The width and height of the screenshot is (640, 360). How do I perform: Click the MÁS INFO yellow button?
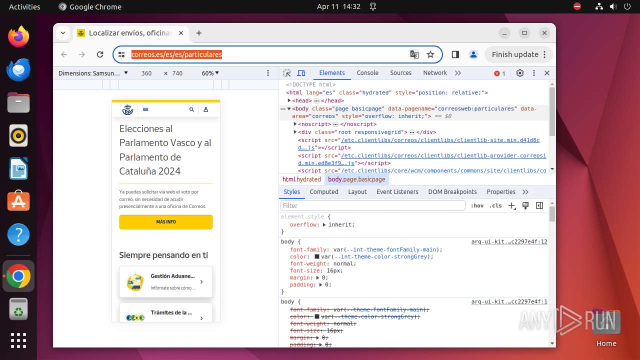[166, 222]
